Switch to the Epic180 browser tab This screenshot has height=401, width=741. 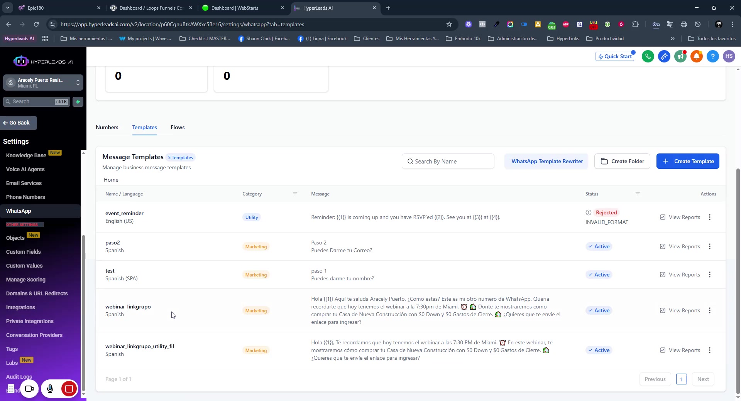pos(59,8)
